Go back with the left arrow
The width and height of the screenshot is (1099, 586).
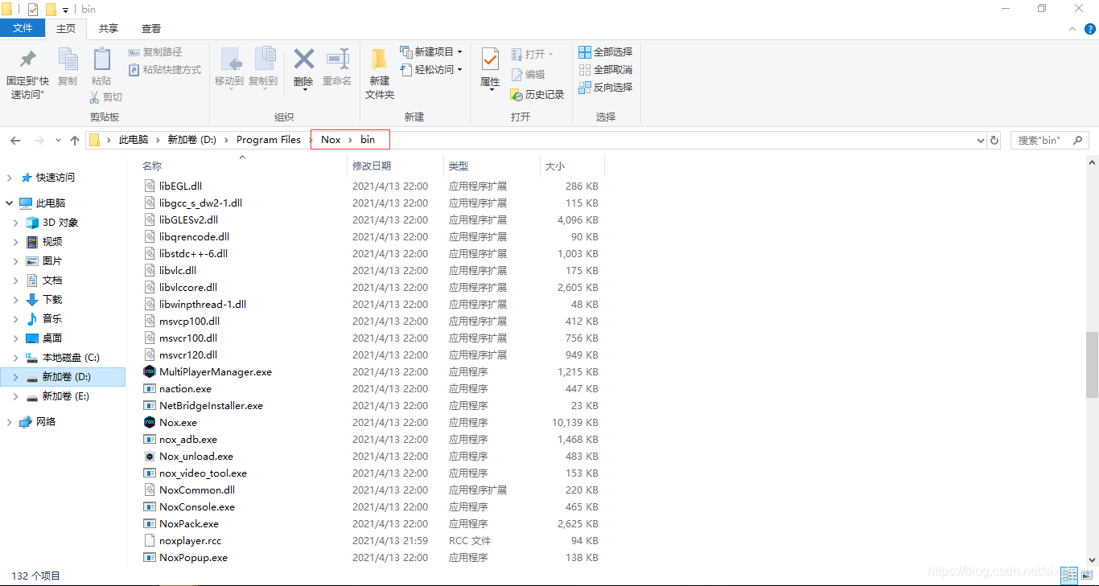tap(15, 141)
